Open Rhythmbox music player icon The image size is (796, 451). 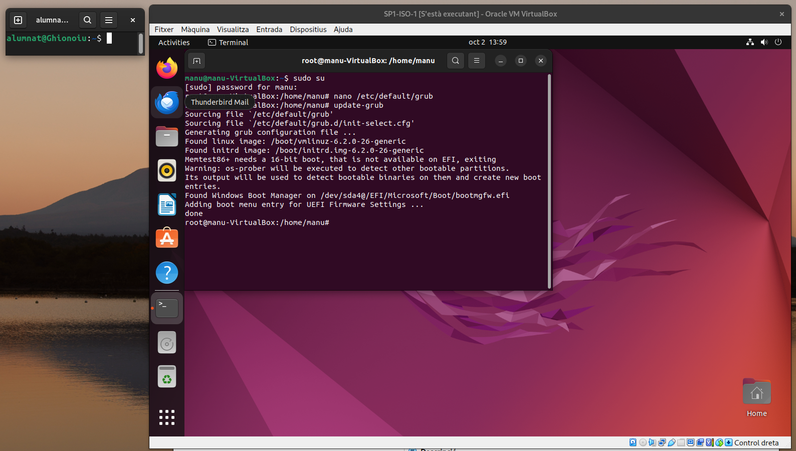coord(167,170)
